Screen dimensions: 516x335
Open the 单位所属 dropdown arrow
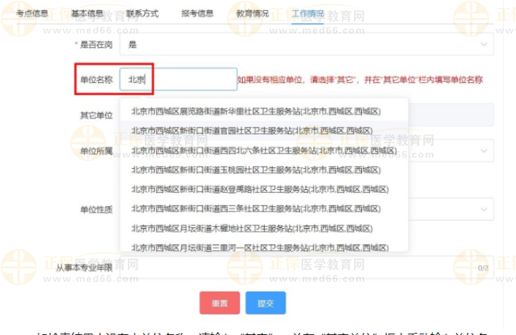click(x=483, y=151)
